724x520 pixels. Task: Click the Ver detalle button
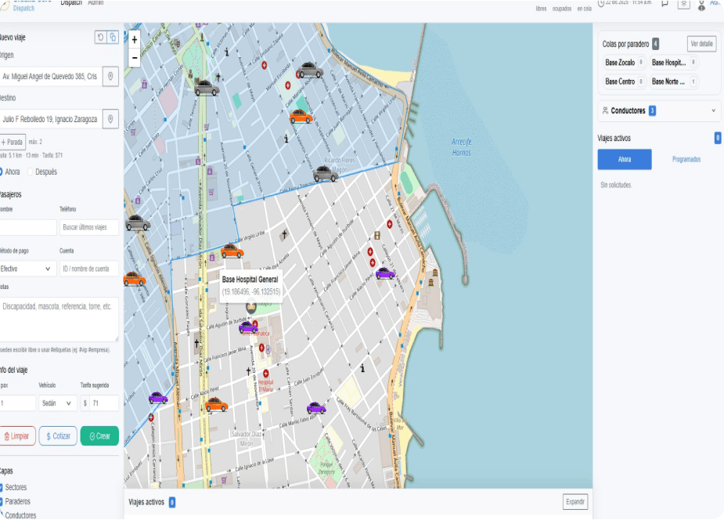coord(701,44)
